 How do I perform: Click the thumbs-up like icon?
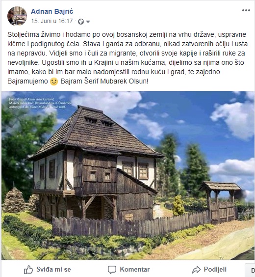pos(28,270)
